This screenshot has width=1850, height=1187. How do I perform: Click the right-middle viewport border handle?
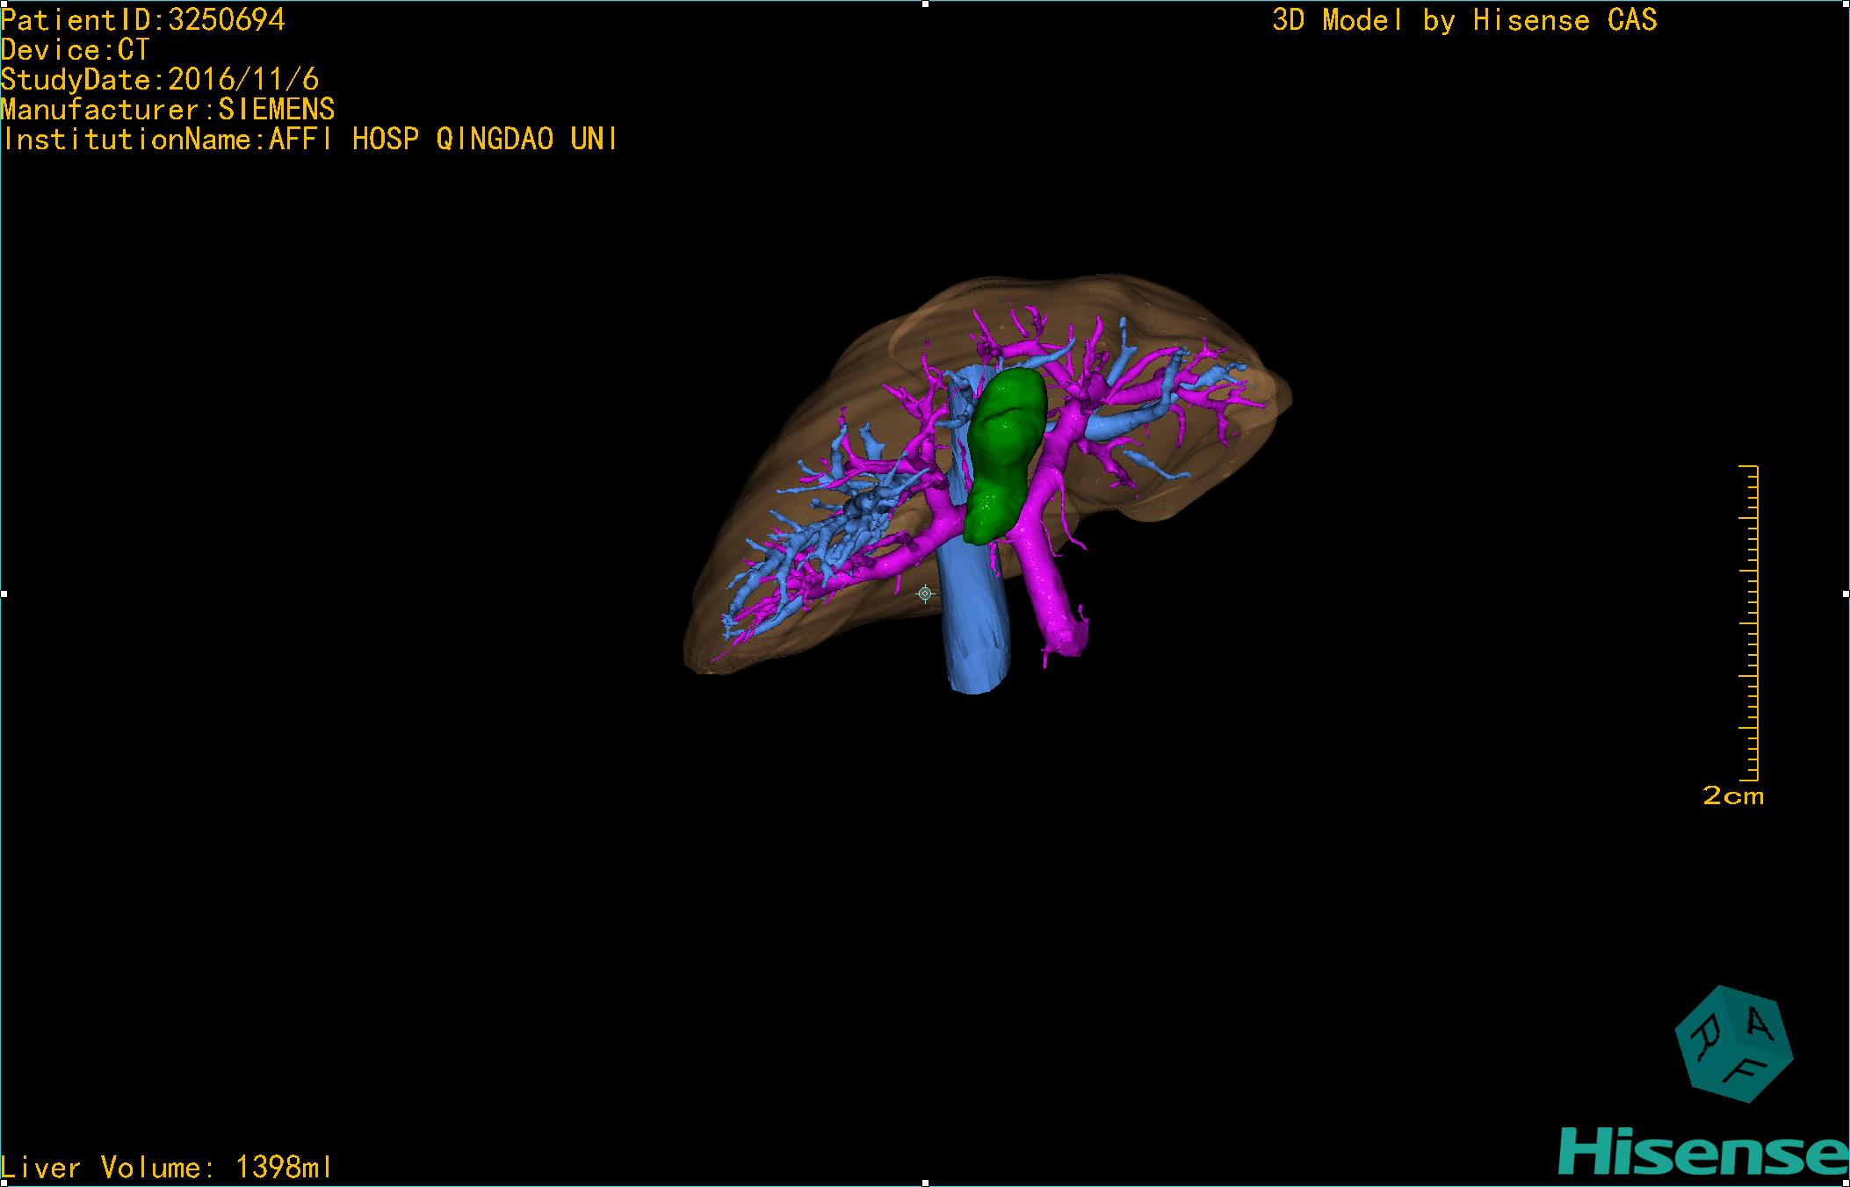[x=1845, y=594]
